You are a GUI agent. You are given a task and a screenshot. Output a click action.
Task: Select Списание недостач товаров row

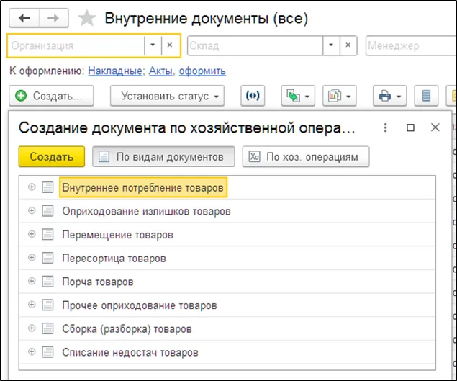pyautogui.click(x=227, y=352)
